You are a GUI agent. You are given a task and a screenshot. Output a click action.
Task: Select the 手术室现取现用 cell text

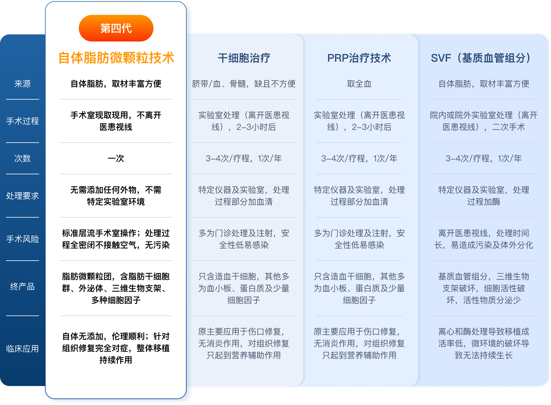pyautogui.click(x=116, y=121)
